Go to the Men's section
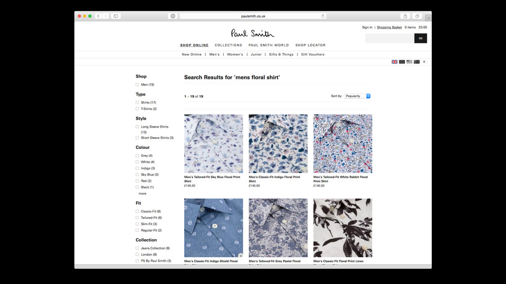506x284 pixels. [x=214, y=54]
